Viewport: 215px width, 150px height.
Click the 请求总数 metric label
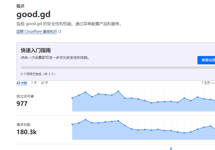[23, 125]
